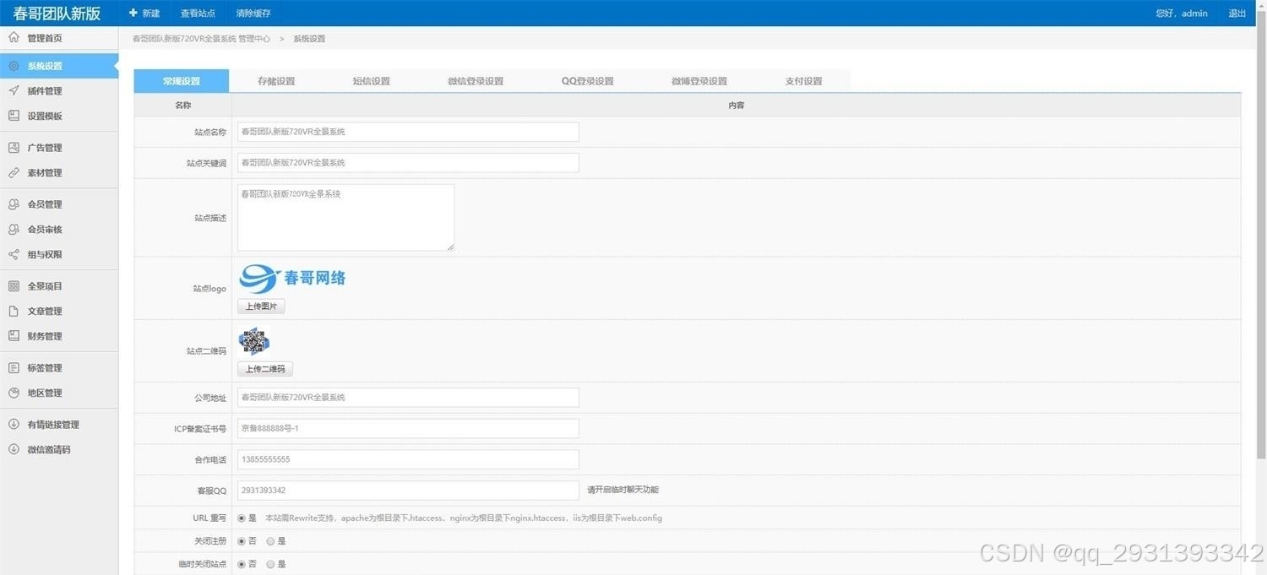
Task: Click the site QR code thumbnail
Action: click(x=253, y=341)
